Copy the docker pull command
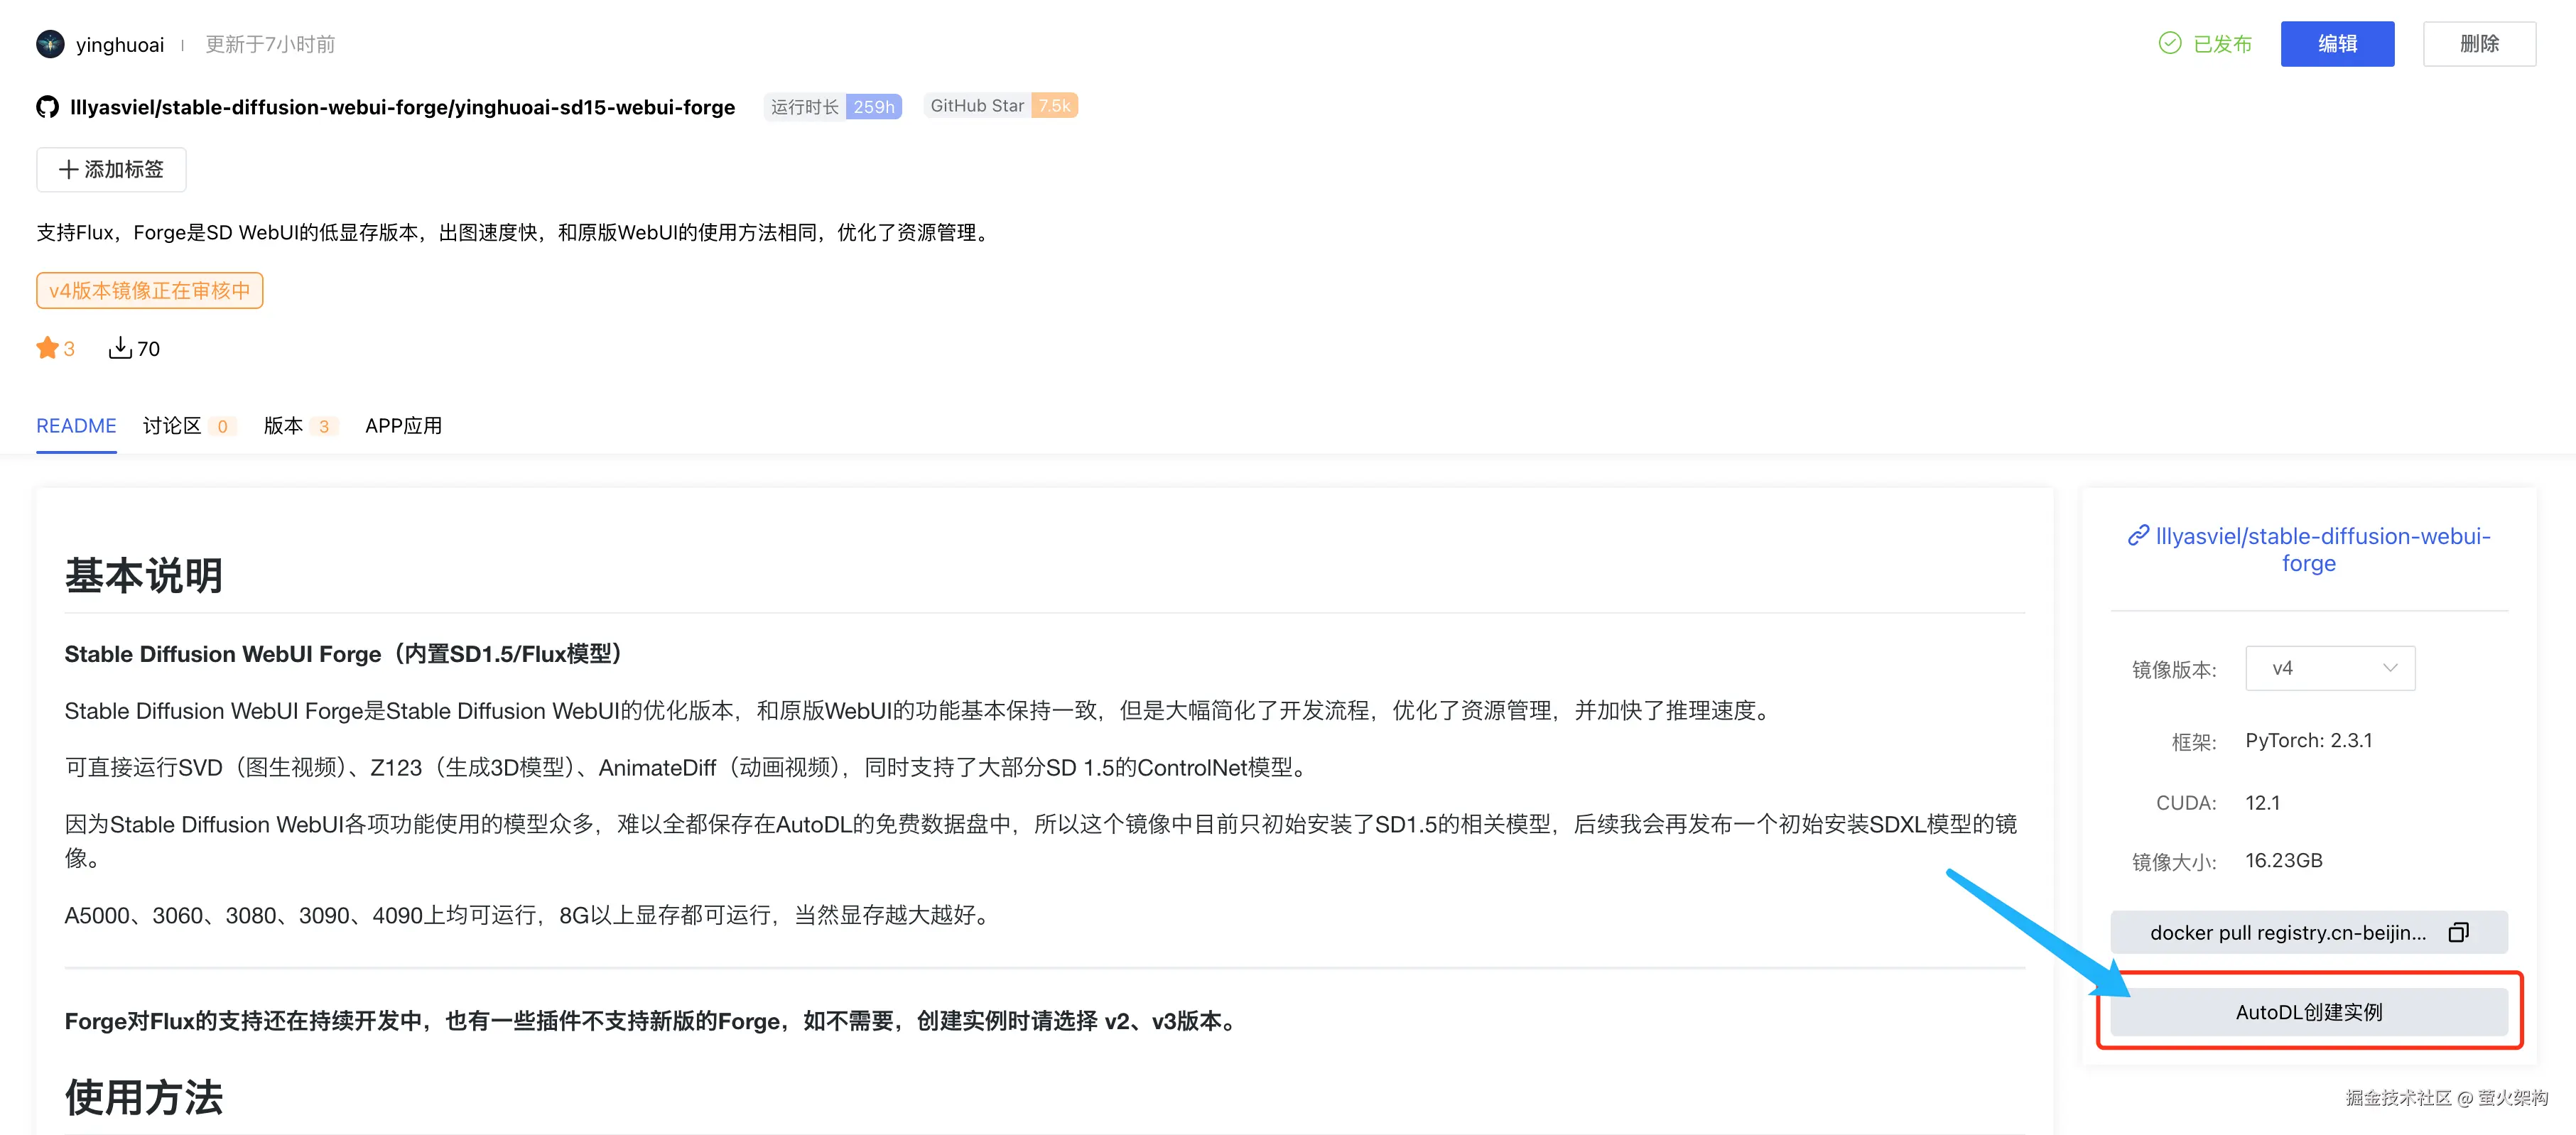This screenshot has height=1135, width=2576. point(2458,932)
